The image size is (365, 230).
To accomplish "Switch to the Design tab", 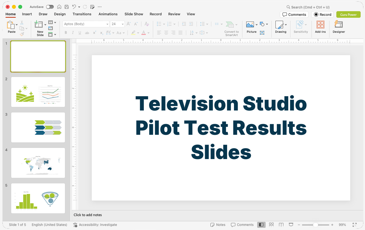I will [60, 14].
